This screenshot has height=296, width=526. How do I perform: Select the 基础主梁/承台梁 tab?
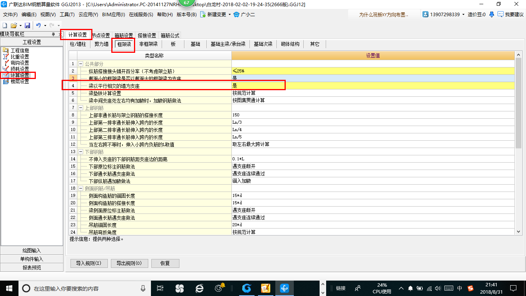point(228,44)
